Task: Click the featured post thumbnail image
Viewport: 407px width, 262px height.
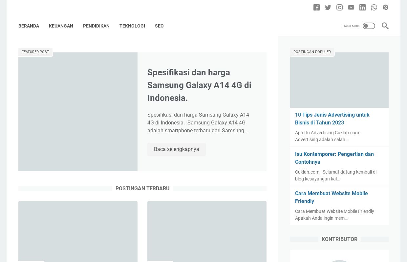Action: click(78, 112)
